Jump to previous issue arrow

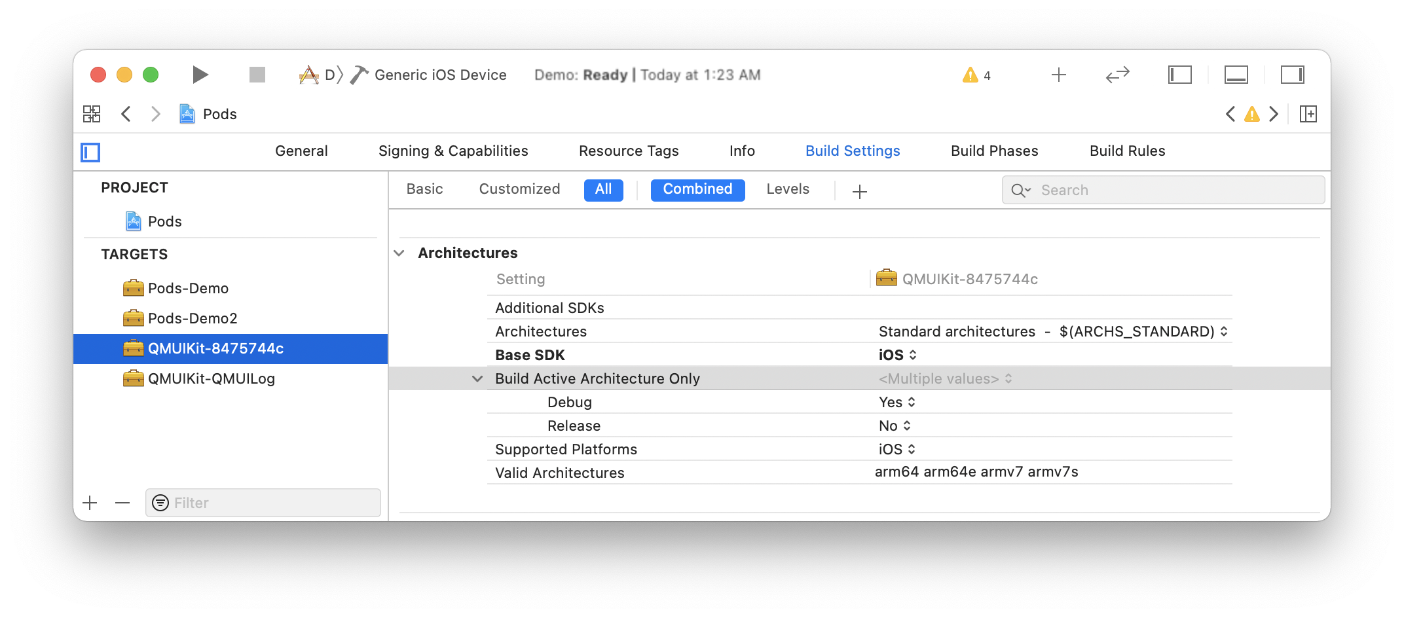coord(1230,114)
